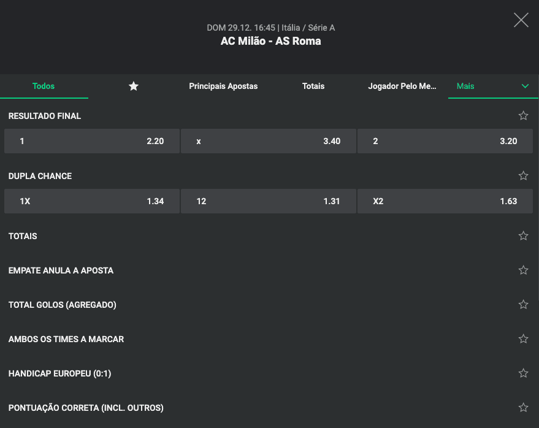Pick double chance X2 at 1.63
539x428 pixels.
pos(445,201)
